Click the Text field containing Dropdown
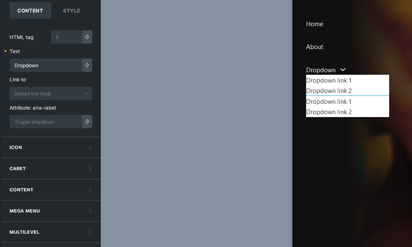The height and width of the screenshot is (247, 412). pyautogui.click(x=46, y=65)
